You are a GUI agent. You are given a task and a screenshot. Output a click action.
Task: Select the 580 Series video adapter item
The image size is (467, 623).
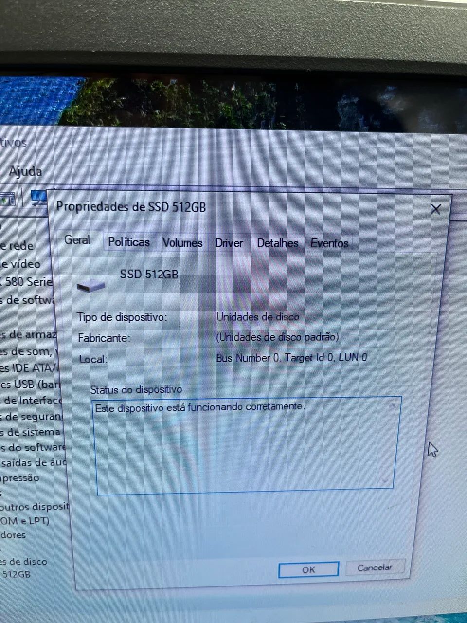pos(26,282)
